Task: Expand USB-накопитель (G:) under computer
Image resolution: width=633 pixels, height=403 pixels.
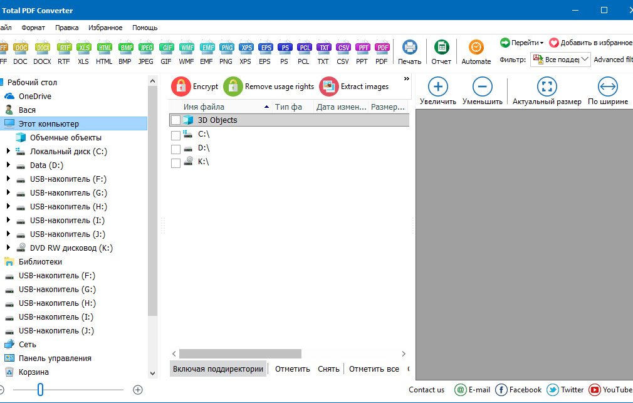Action: tap(8, 192)
